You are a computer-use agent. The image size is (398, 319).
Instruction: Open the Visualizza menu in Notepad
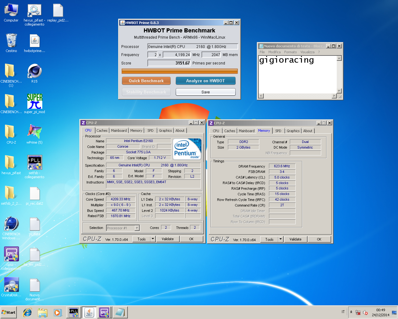tap(307, 52)
